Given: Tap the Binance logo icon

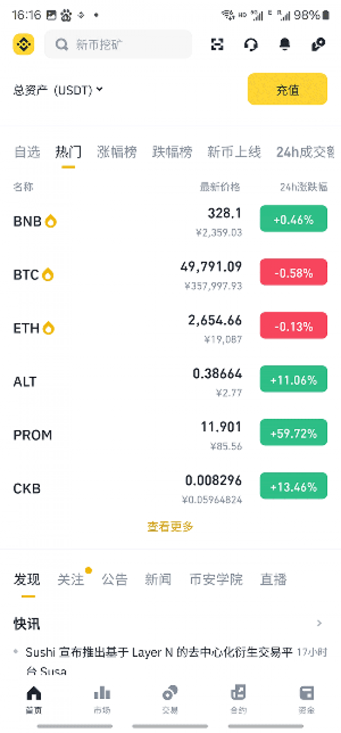Looking at the screenshot, I should (23, 45).
